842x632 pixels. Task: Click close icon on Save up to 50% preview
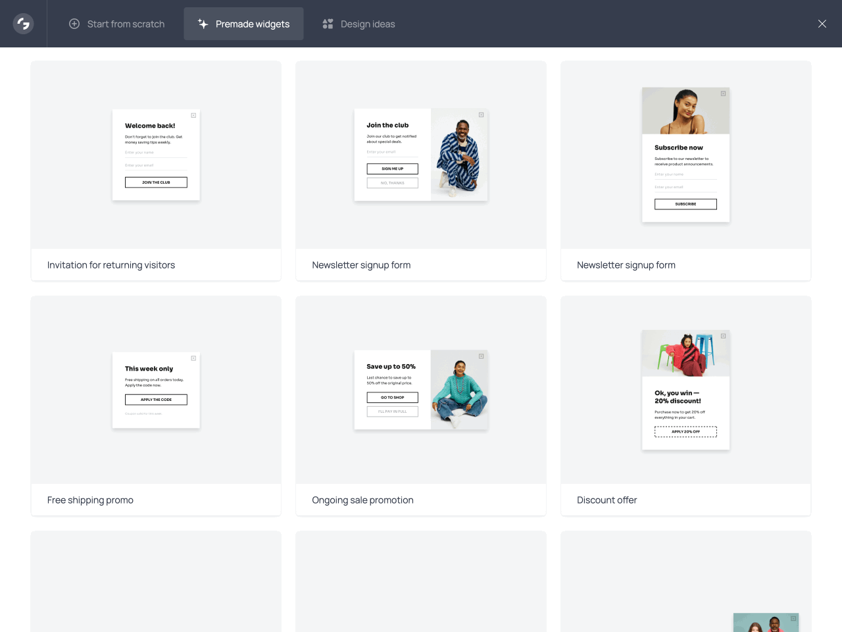[481, 356]
